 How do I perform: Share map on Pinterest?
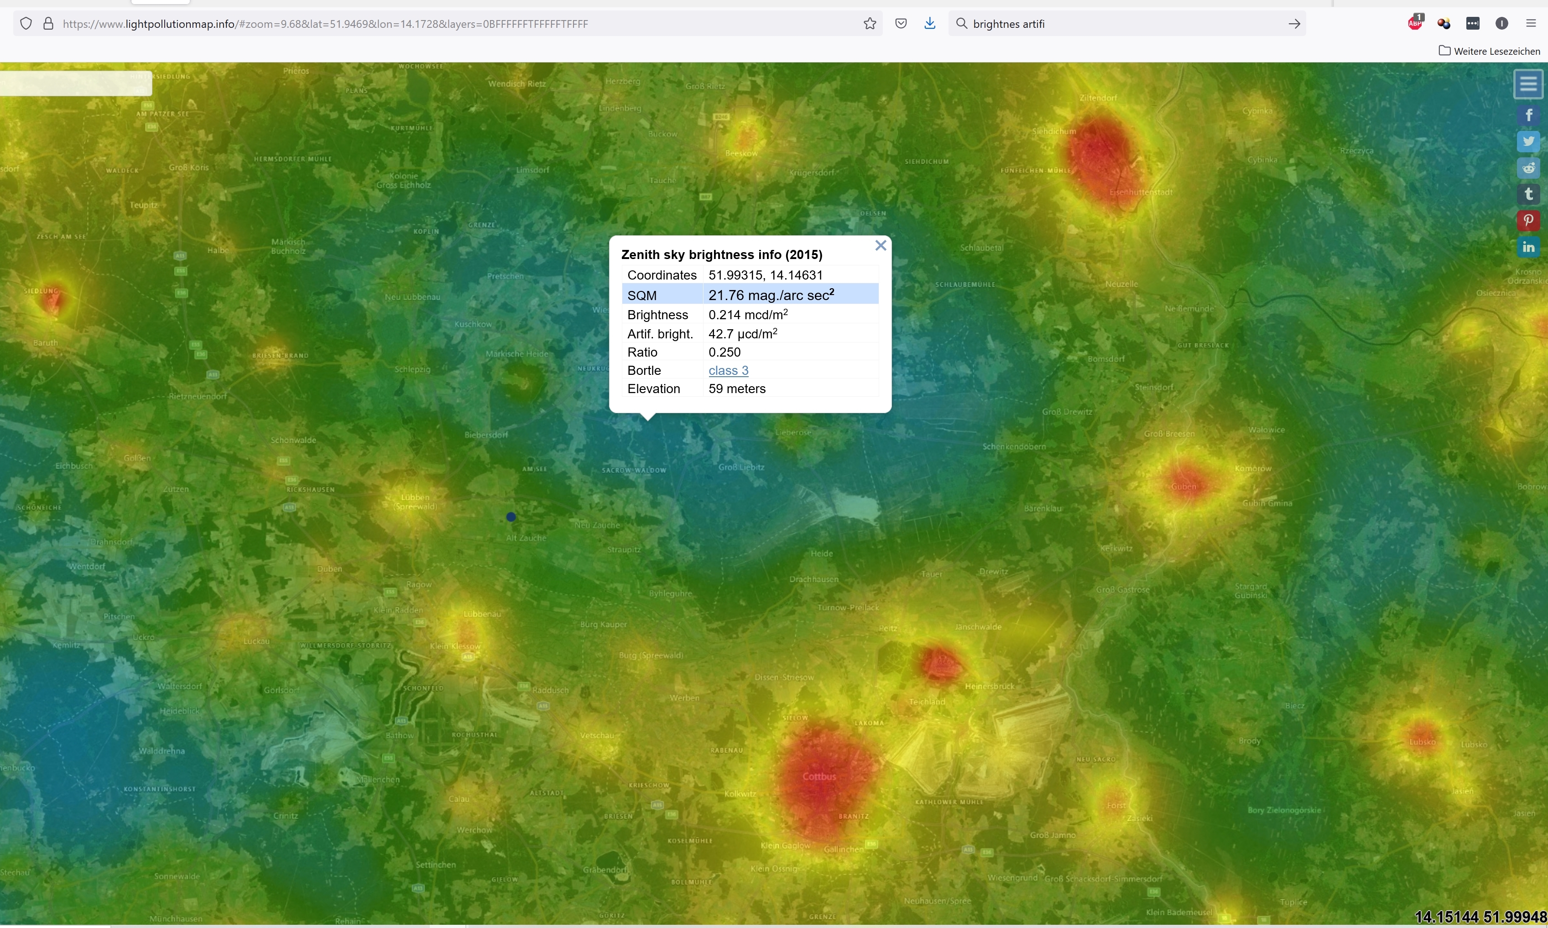[x=1528, y=220]
